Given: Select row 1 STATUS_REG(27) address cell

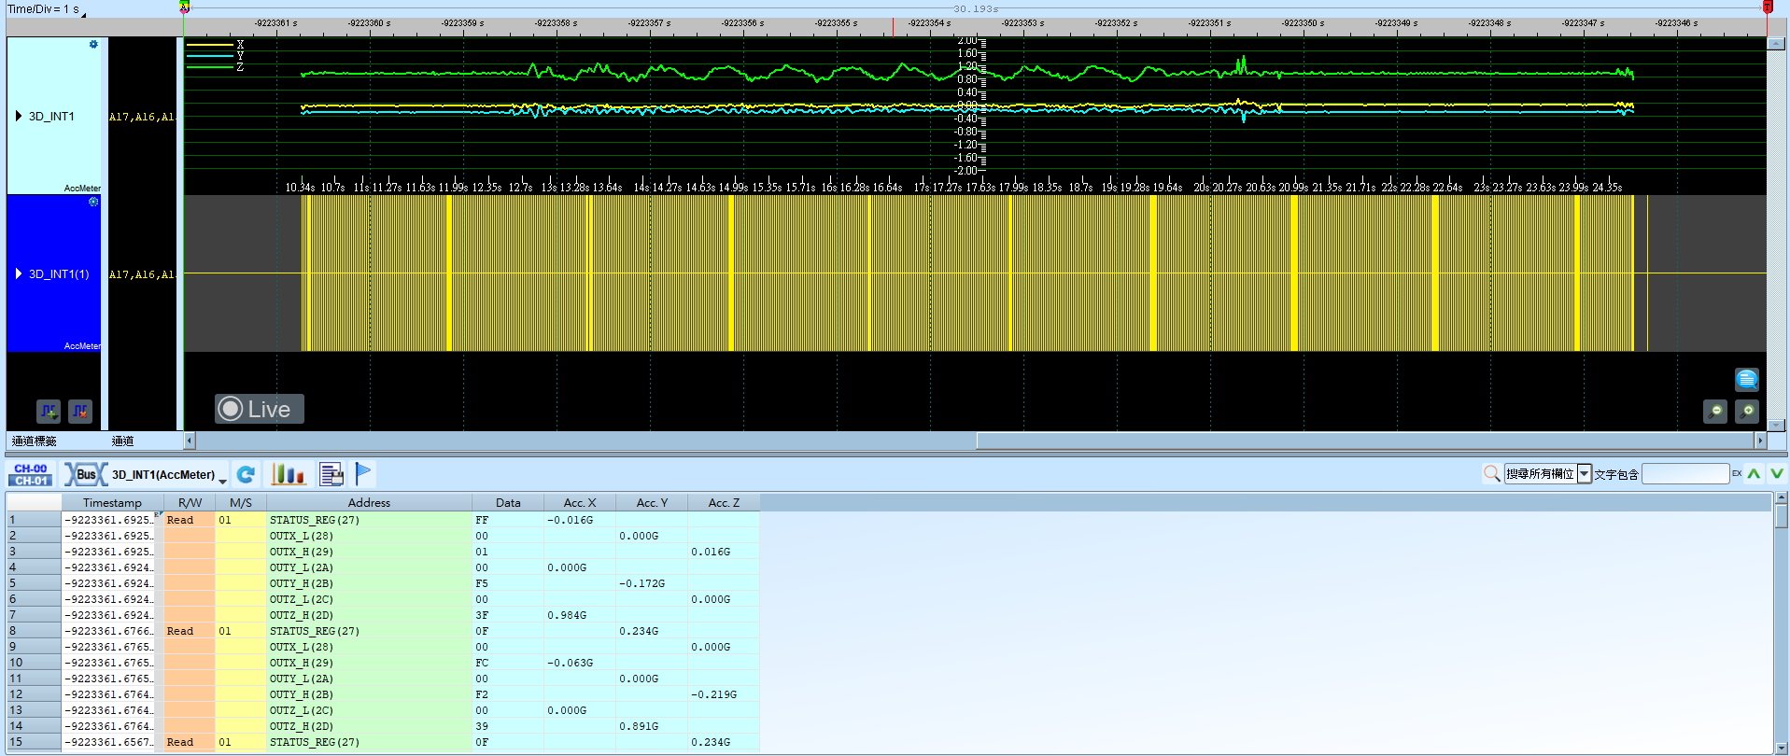Looking at the screenshot, I should [x=369, y=520].
